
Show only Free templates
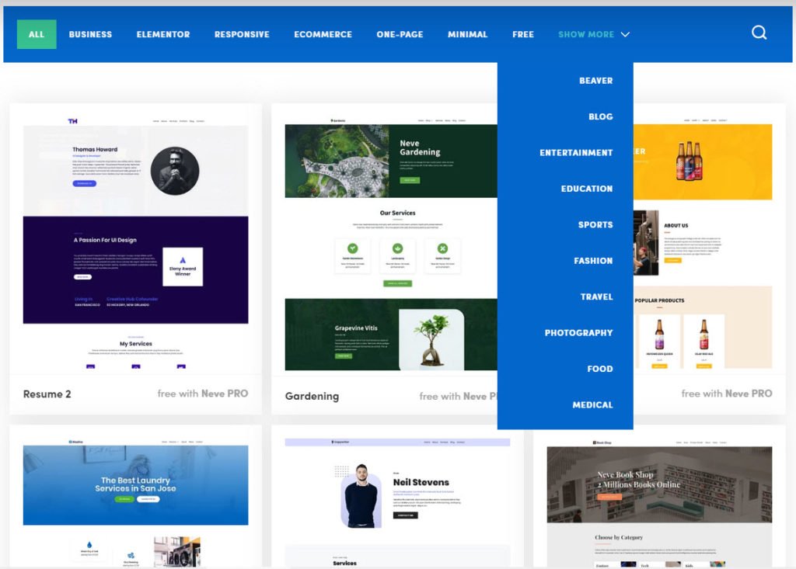(x=523, y=34)
